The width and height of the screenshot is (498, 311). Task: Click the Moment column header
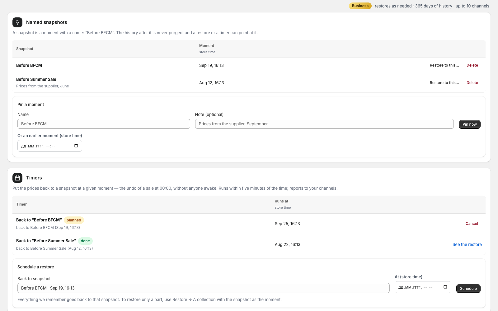(207, 46)
